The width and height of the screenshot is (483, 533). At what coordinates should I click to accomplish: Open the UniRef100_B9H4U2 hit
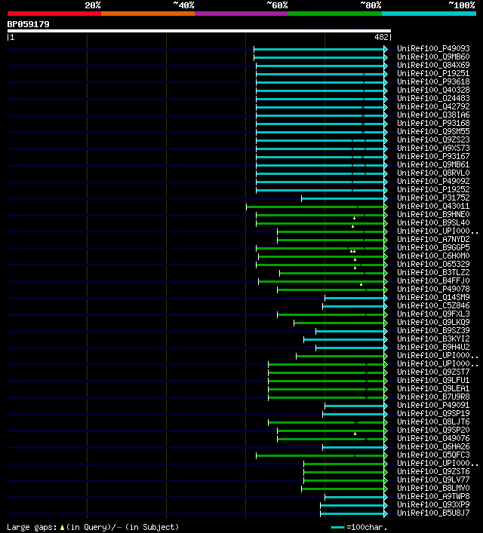click(x=433, y=347)
